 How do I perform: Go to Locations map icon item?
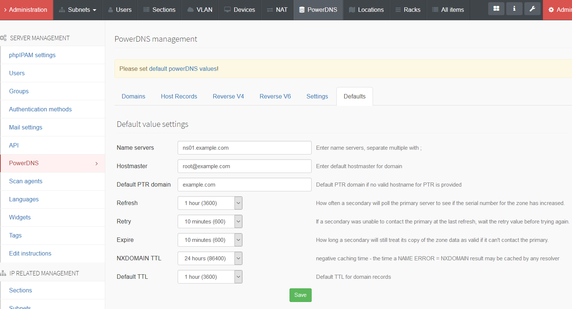click(x=366, y=10)
